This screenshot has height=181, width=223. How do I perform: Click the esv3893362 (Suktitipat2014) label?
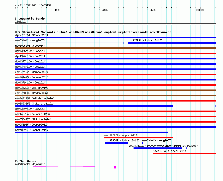(35, 104)
